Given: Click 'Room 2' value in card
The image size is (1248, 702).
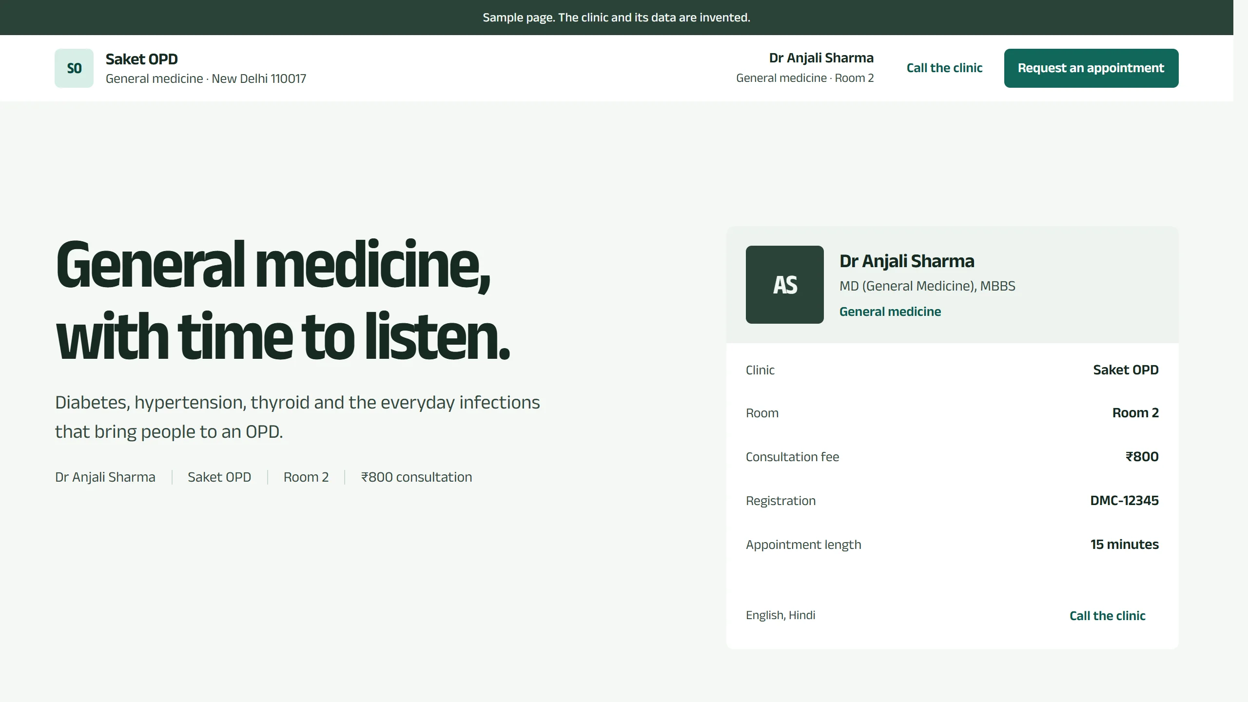Looking at the screenshot, I should pos(1135,413).
